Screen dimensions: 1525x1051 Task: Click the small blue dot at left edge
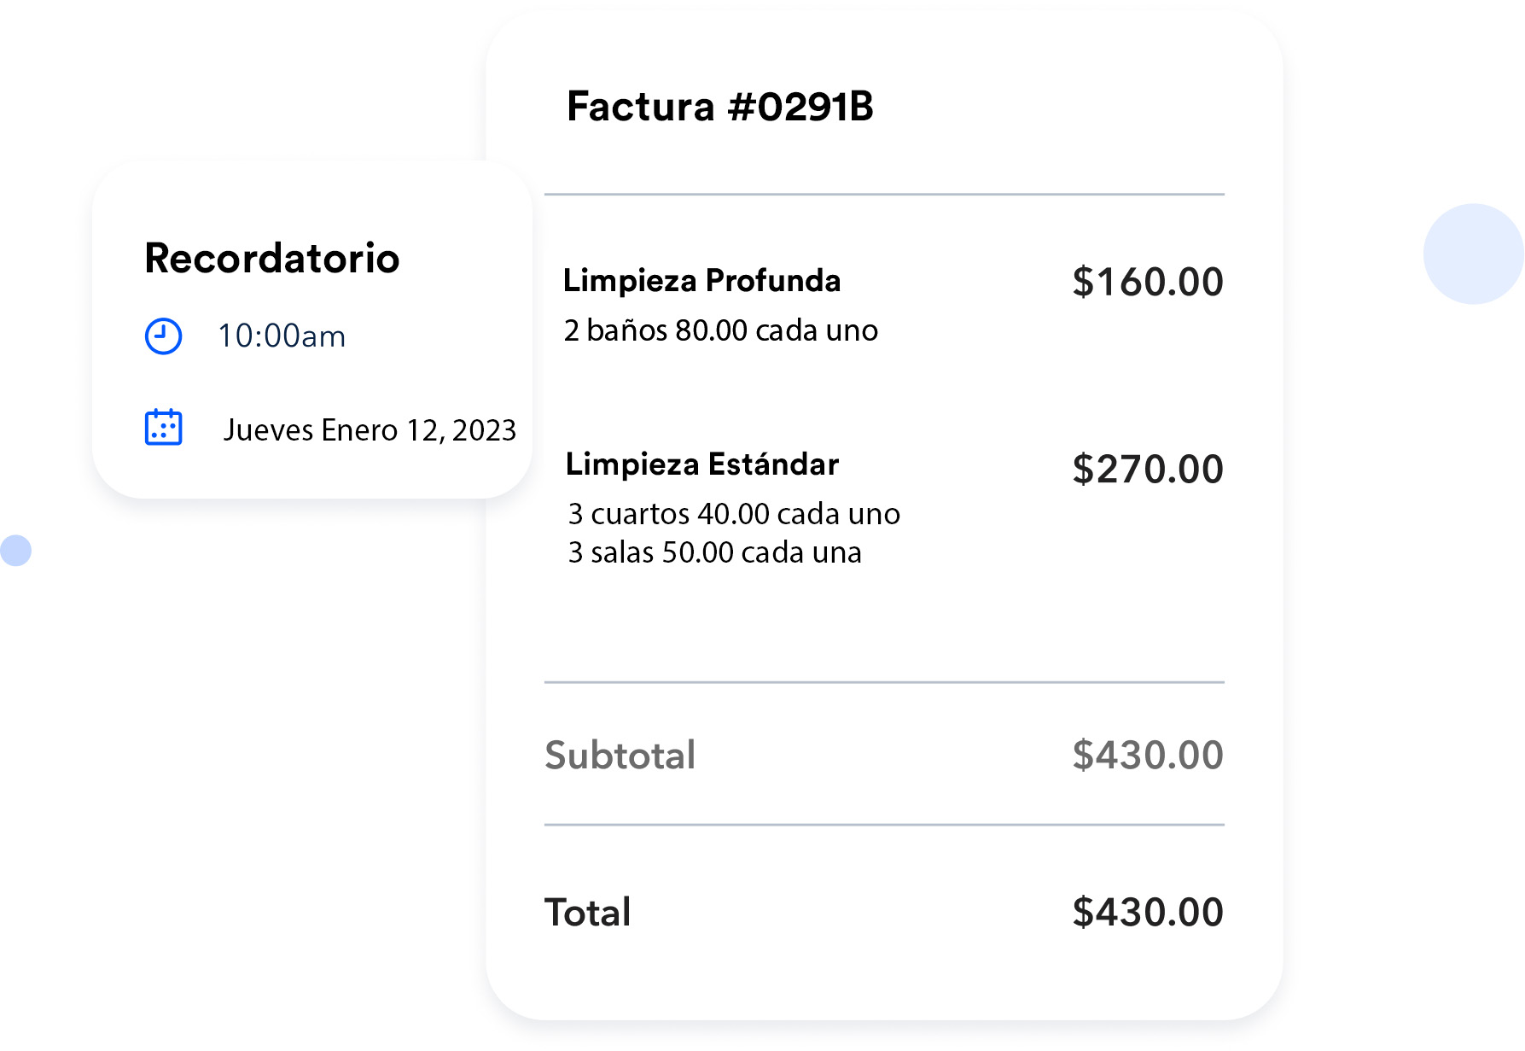[x=15, y=551]
